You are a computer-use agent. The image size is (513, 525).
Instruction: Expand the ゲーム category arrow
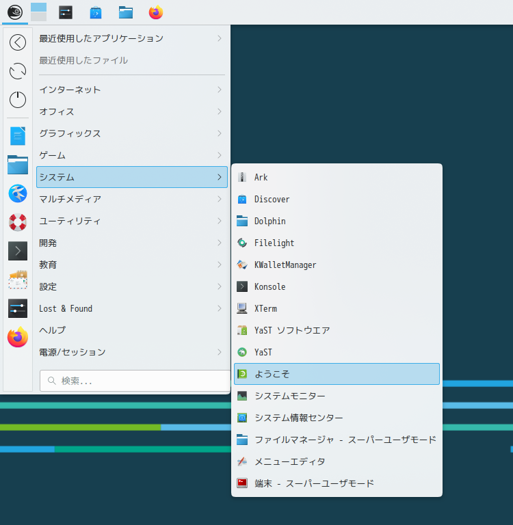(220, 155)
